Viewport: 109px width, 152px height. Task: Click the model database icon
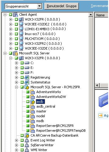(33, 116)
